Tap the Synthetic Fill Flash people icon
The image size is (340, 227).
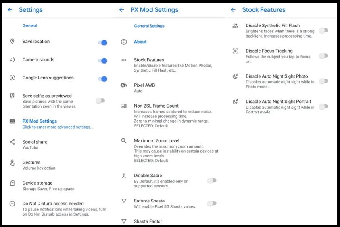point(236,26)
